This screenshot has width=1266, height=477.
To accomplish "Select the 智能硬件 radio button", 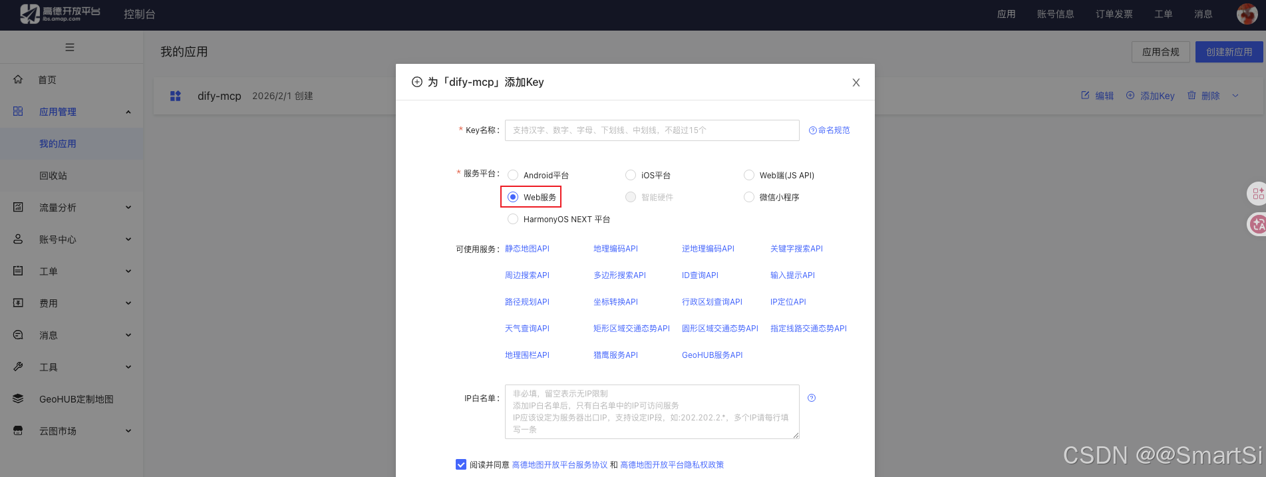I will click(631, 197).
